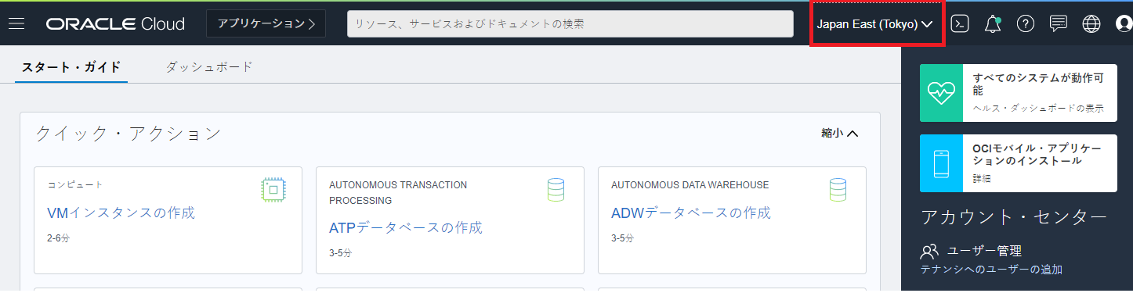The image size is (1133, 293).
Task: Click the blue mobile phone tile icon
Action: (x=941, y=163)
